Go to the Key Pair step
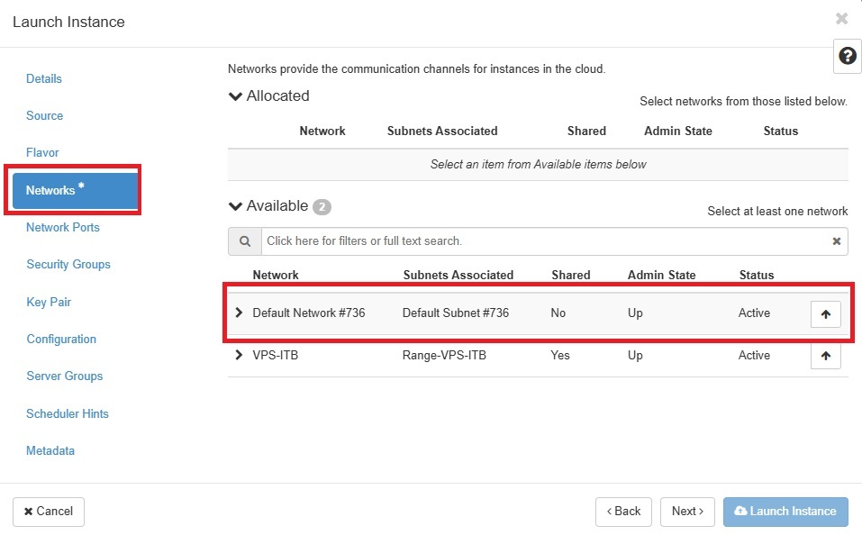The height and width of the screenshot is (535, 862). (x=49, y=302)
